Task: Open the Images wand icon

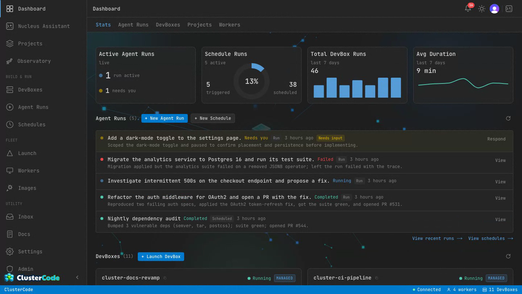Action: click(x=10, y=188)
